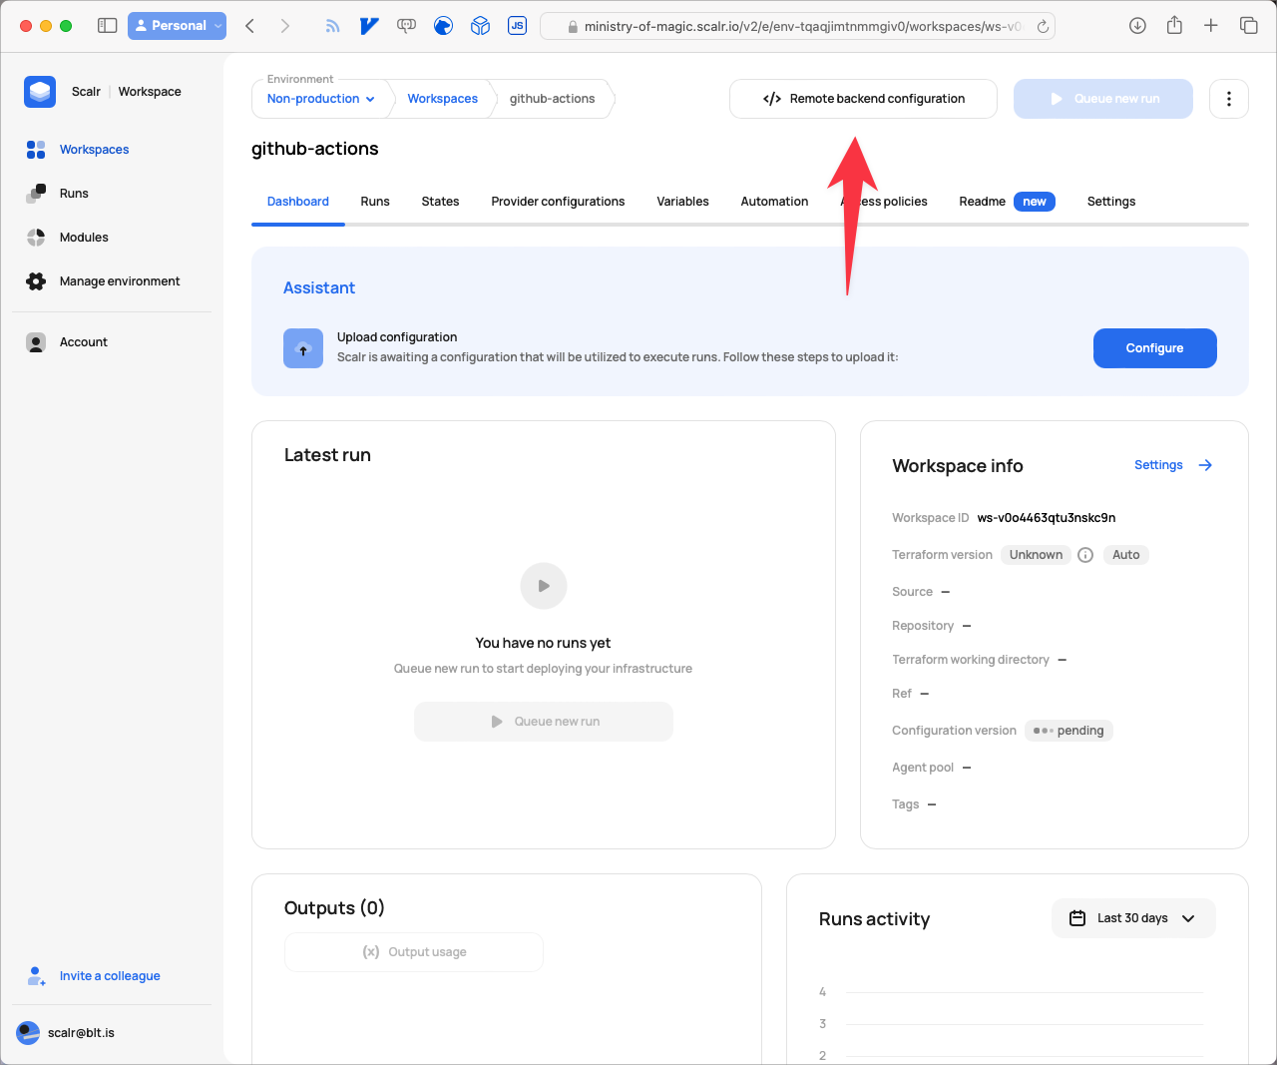The height and width of the screenshot is (1065, 1277).
Task: Switch to the Readme tab
Action: click(1007, 202)
